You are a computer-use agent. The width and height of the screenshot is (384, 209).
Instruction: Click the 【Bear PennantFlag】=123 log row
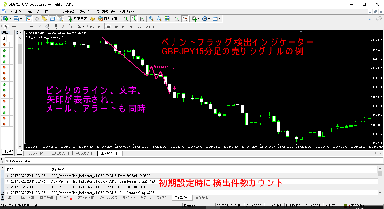(x=192, y=181)
